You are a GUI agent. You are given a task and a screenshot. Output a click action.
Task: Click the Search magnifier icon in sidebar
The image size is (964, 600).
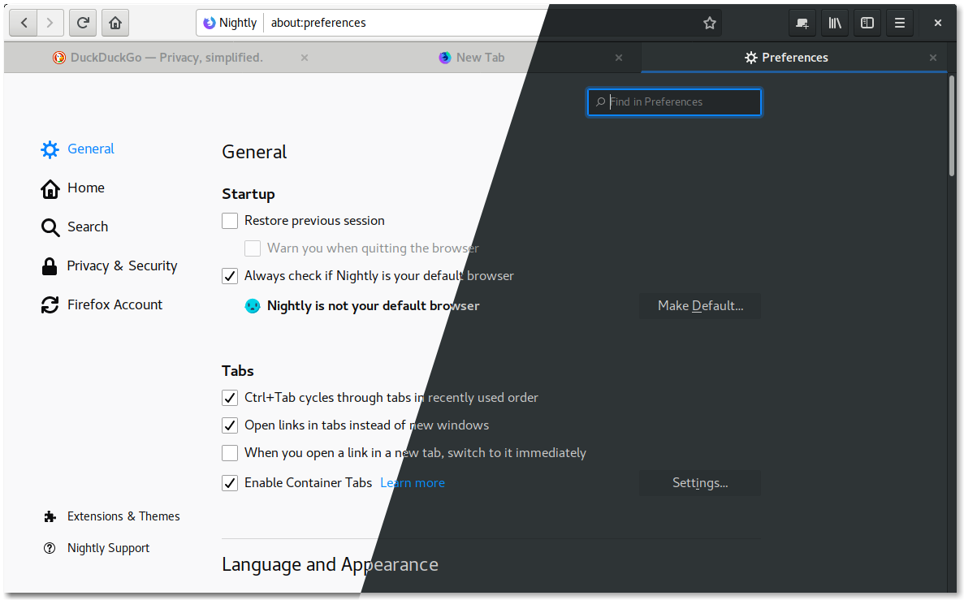click(x=50, y=227)
